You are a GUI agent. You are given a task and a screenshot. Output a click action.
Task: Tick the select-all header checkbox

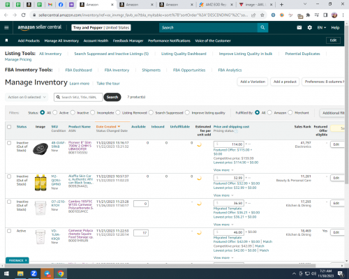click(9, 127)
